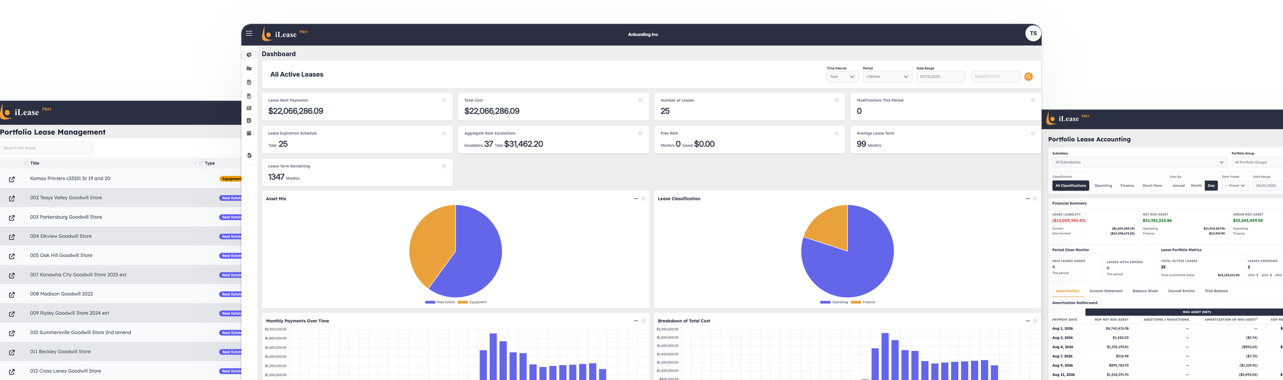Select Short-Term classification filter

click(1152, 186)
